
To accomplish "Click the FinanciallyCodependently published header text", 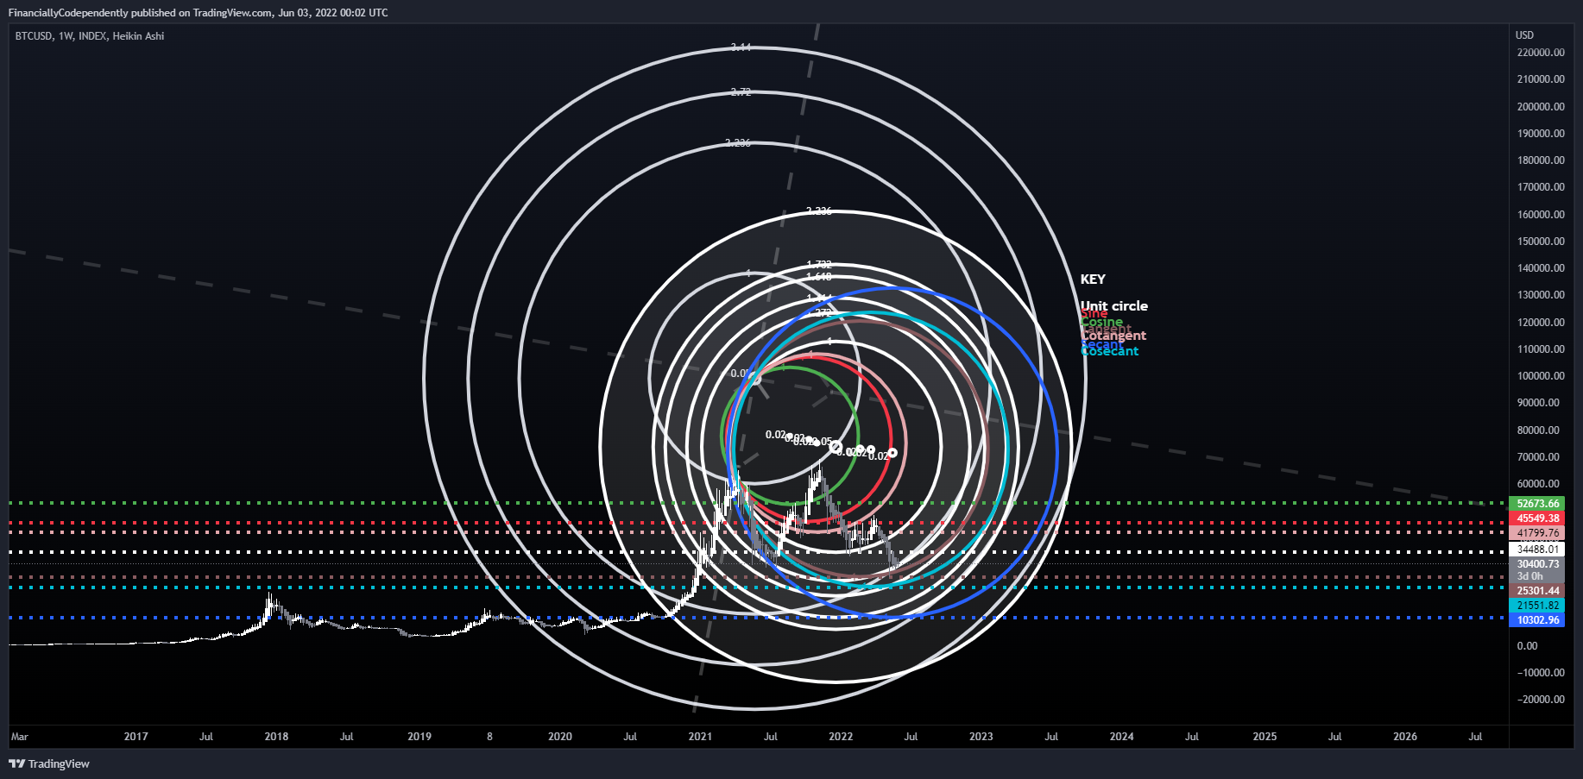I will click(198, 13).
